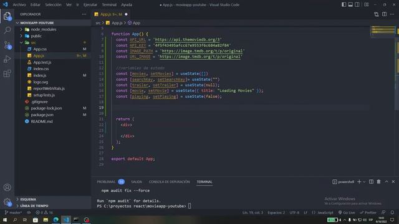The height and width of the screenshot is (224, 399).
Task: Click Prettier in the status bar
Action: click(x=368, y=213)
